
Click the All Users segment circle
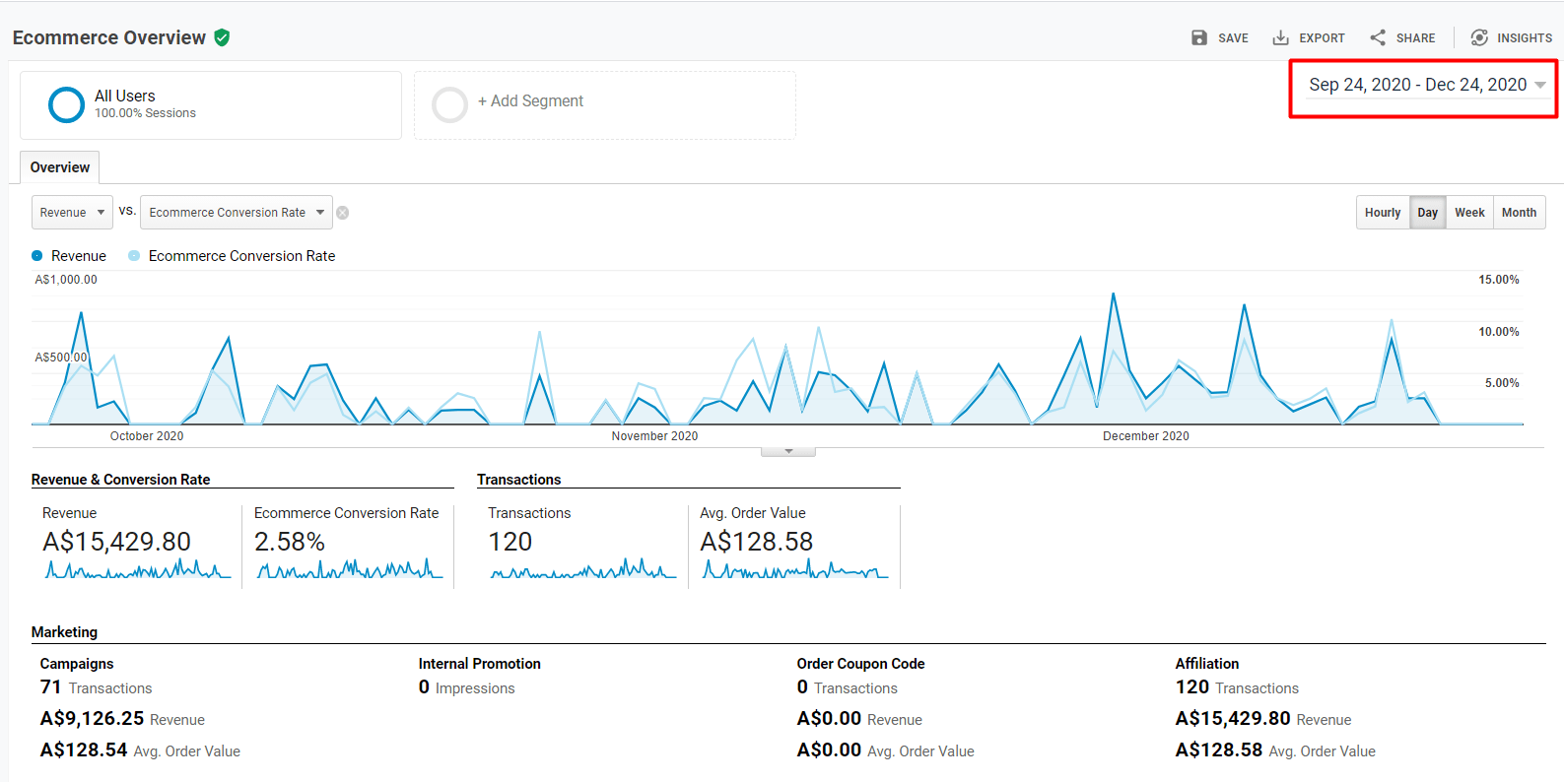[x=66, y=104]
